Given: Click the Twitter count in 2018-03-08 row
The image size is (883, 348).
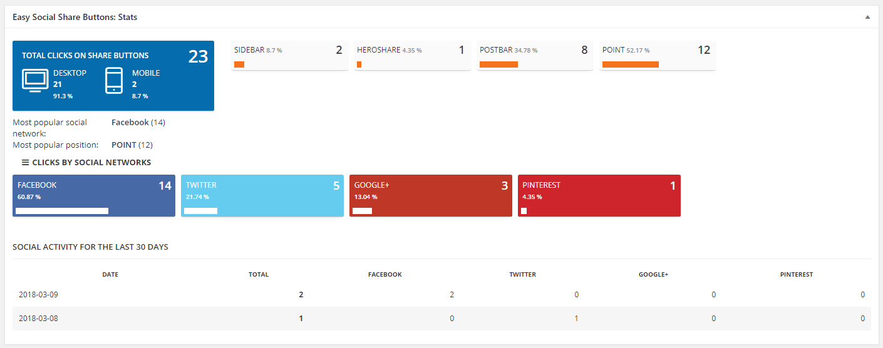Looking at the screenshot, I should [x=576, y=319].
